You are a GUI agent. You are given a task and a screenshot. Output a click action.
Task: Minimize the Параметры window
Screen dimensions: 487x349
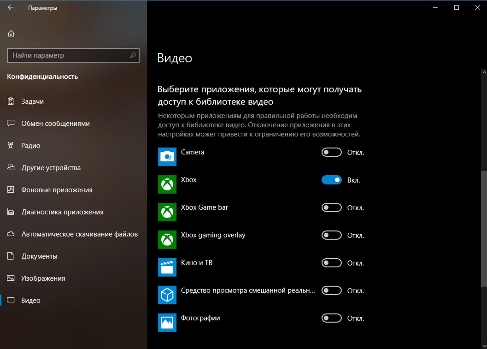[x=435, y=7]
